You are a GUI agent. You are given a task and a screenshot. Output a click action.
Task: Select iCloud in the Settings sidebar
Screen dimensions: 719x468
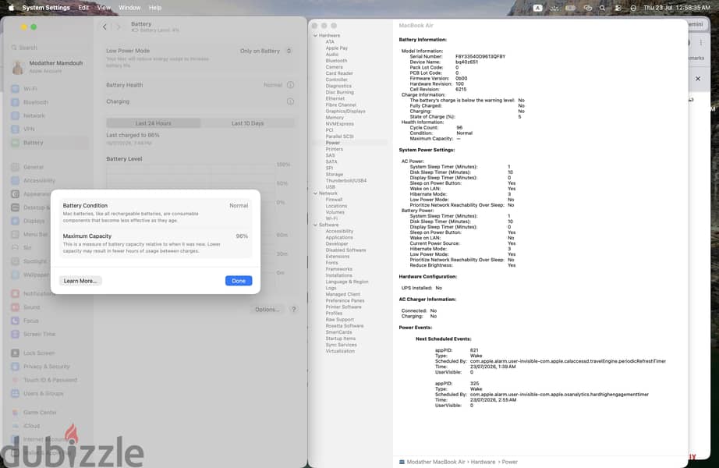[x=48, y=426]
